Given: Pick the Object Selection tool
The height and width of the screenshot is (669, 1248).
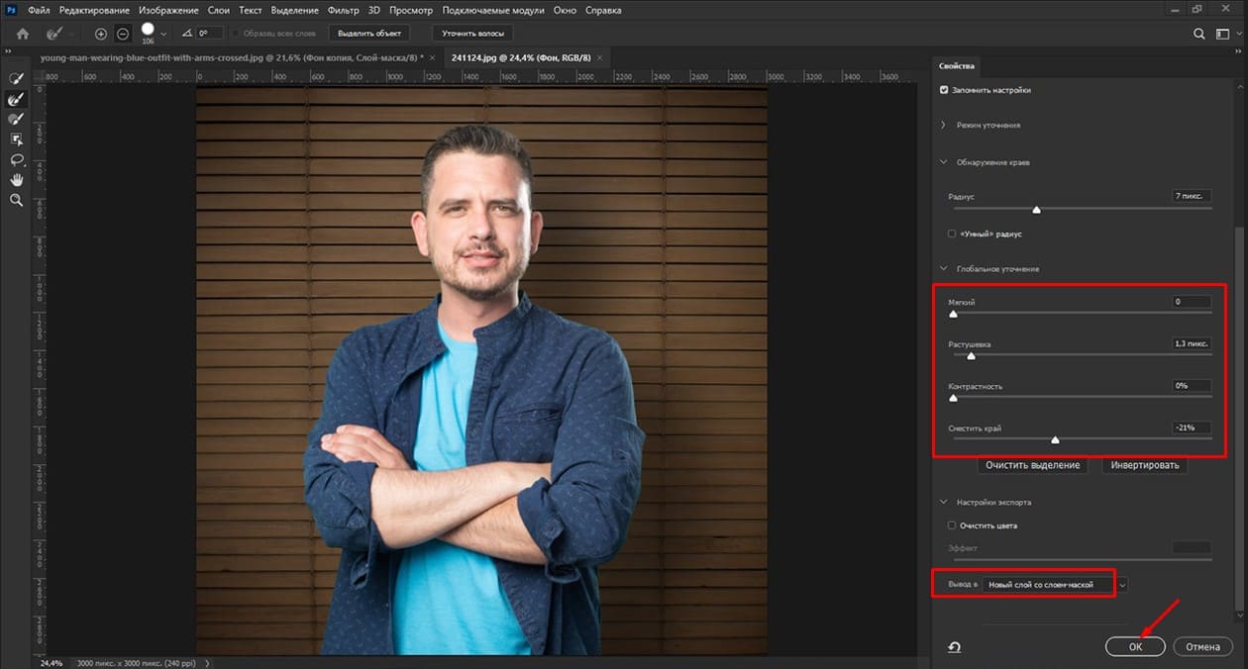Looking at the screenshot, I should point(16,140).
